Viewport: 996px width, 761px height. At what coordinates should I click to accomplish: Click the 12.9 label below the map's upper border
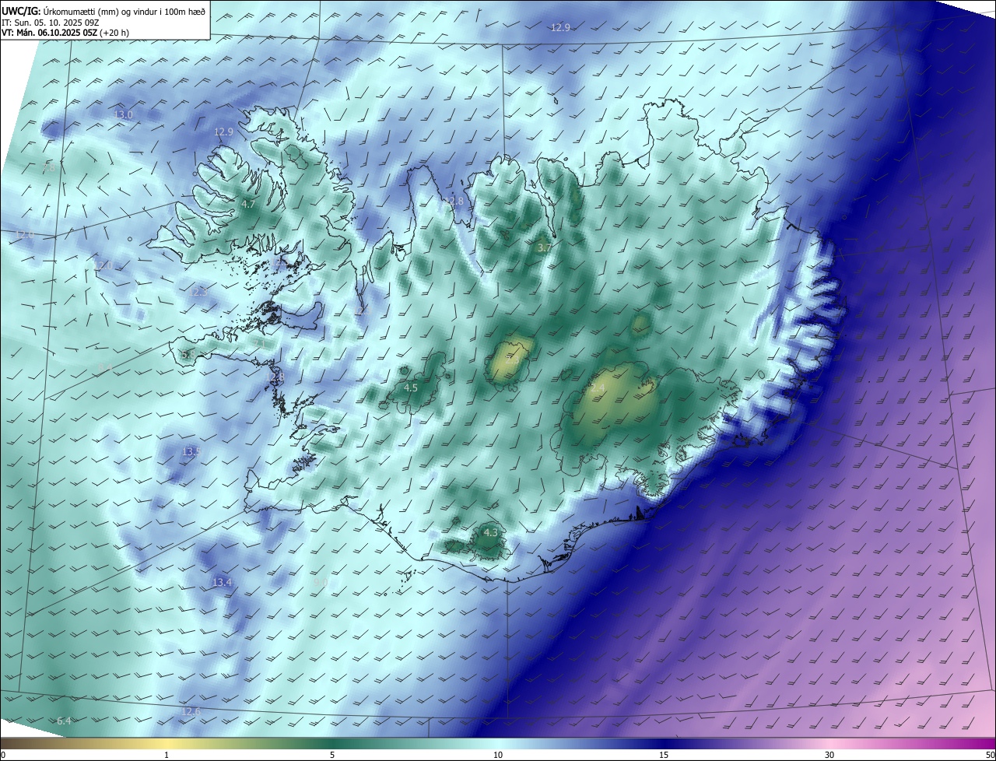pos(560,27)
